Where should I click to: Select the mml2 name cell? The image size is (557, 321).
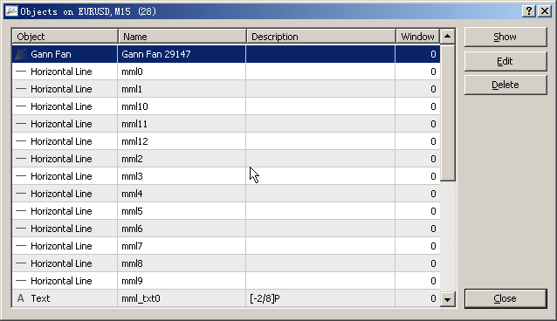(x=182, y=159)
